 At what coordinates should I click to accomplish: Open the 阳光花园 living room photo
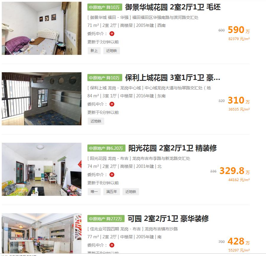[42, 169]
